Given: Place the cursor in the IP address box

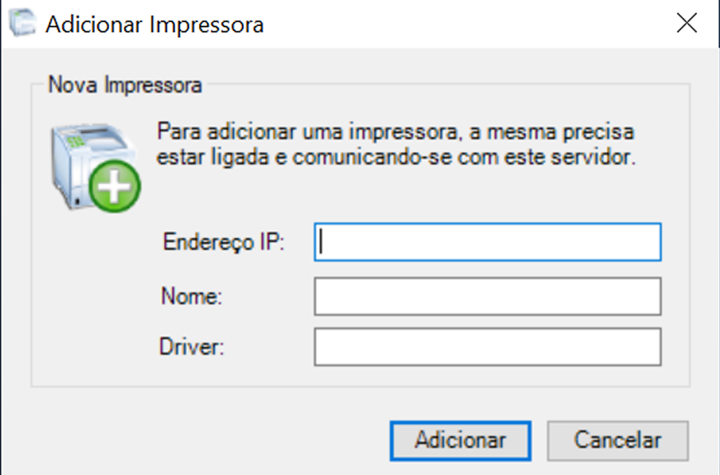Looking at the screenshot, I should (x=487, y=241).
